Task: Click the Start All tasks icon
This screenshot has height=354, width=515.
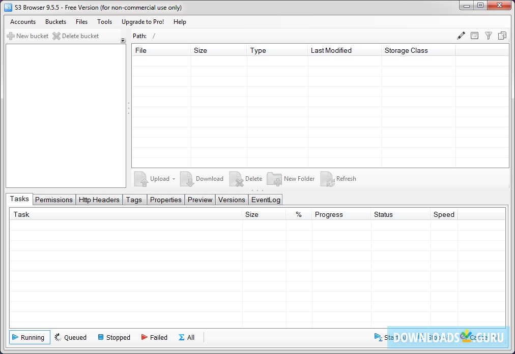Action: point(378,337)
